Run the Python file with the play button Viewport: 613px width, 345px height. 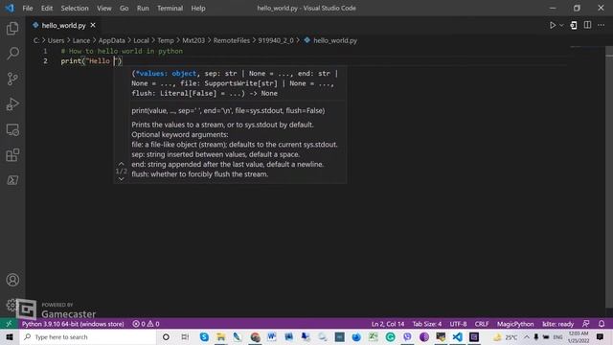tap(553, 25)
